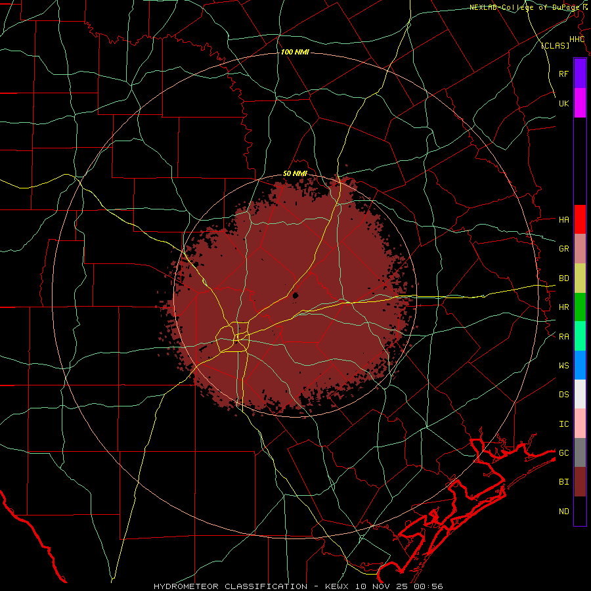Click the 'WS' legend label
Viewport: 591px width, 591px height.
point(563,365)
